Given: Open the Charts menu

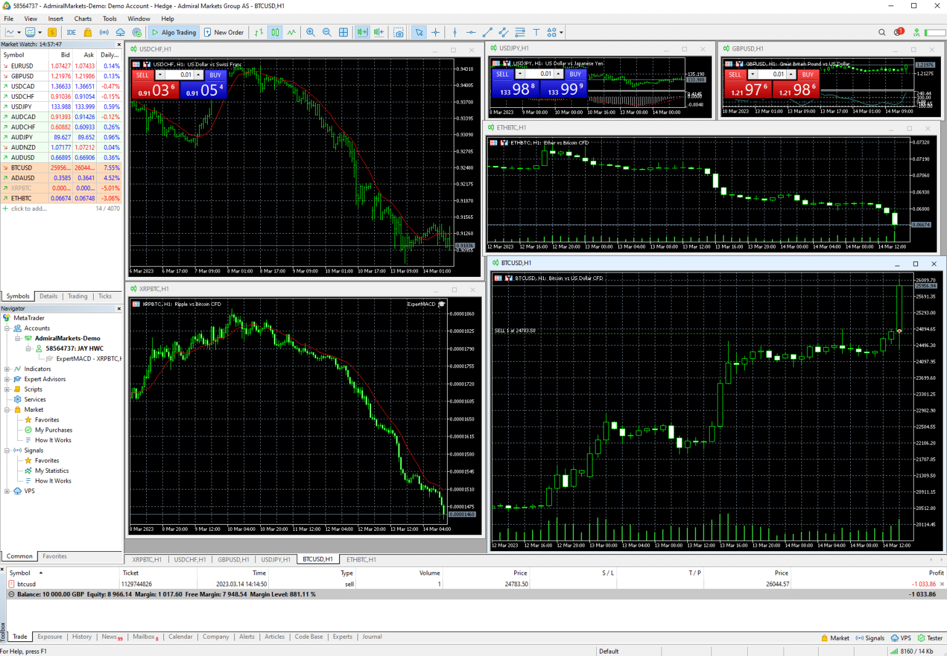Looking at the screenshot, I should [x=83, y=18].
